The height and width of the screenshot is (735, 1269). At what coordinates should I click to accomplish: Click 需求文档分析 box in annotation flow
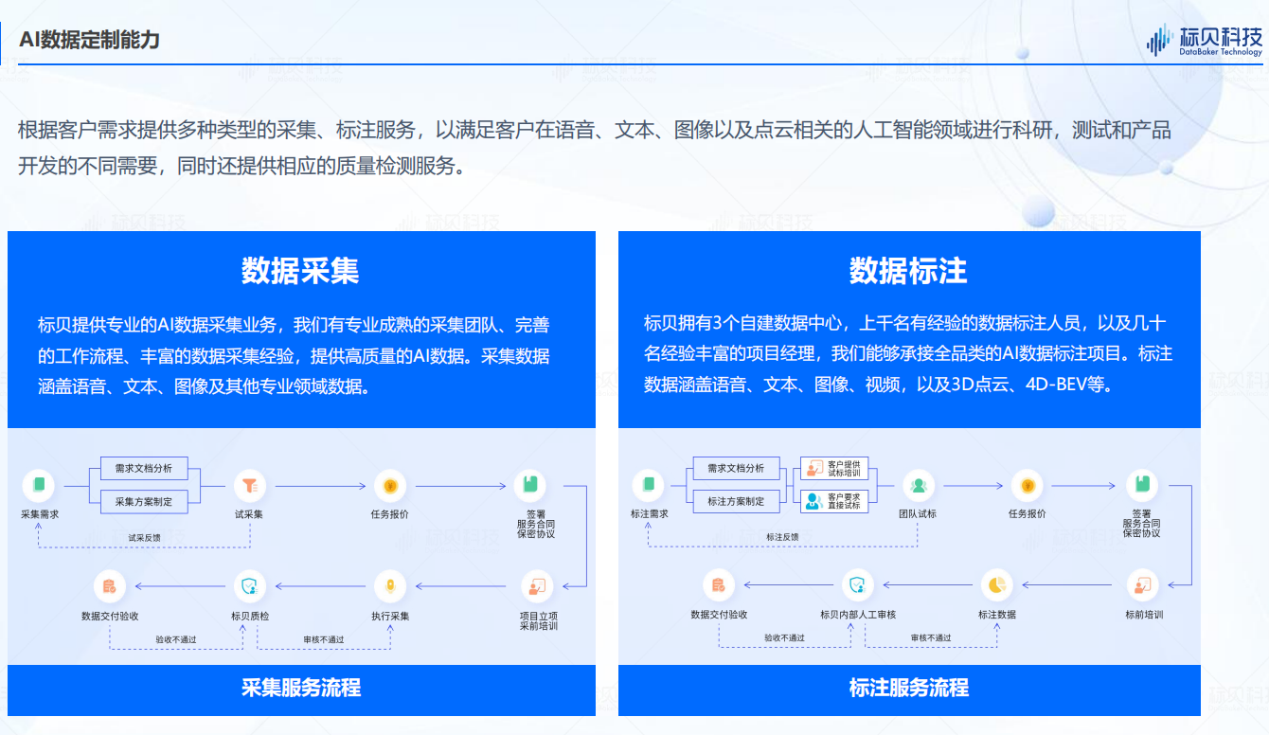point(736,468)
